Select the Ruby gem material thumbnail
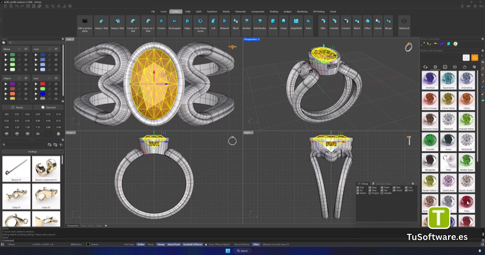The image size is (485, 255). 466,203
